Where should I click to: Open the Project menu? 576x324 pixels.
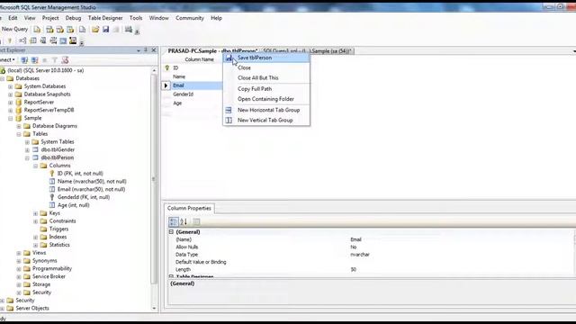click(50, 18)
